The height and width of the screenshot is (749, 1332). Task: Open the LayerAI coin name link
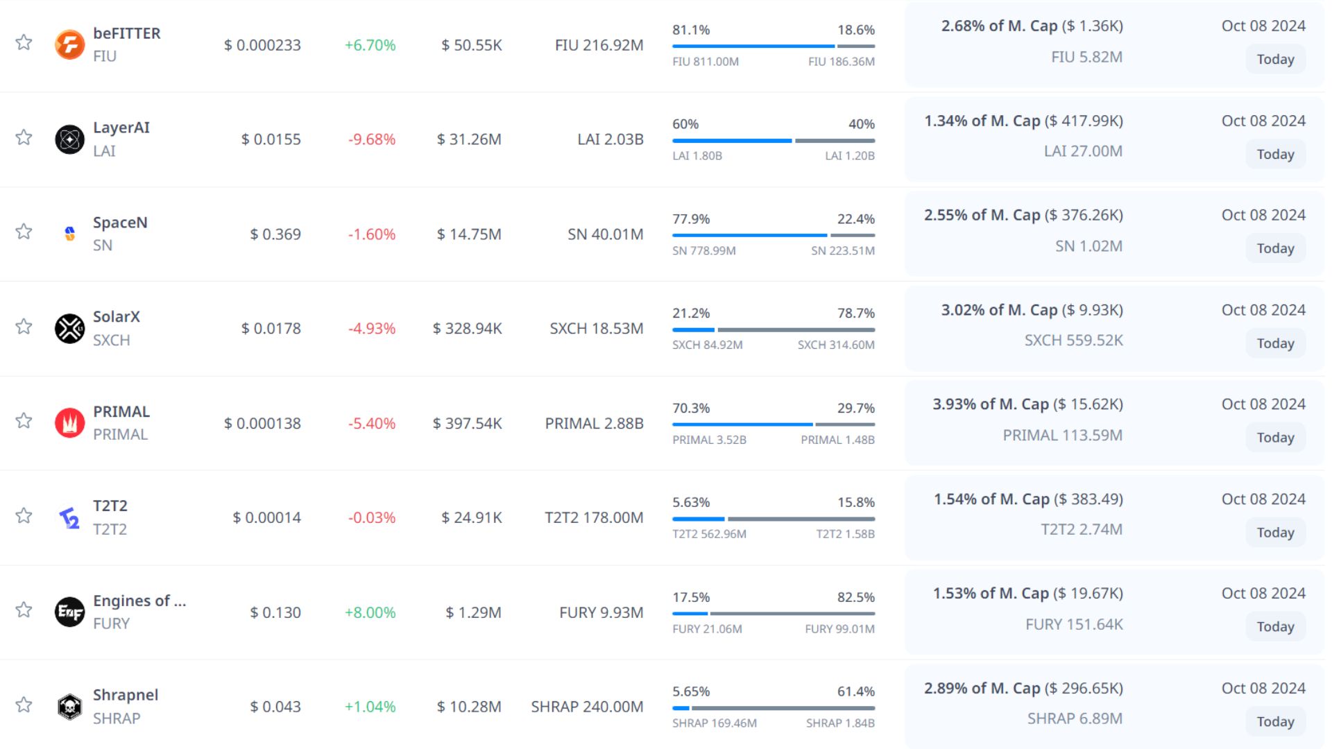(121, 128)
